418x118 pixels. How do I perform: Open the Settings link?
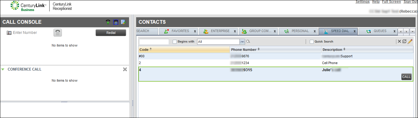point(362,2)
